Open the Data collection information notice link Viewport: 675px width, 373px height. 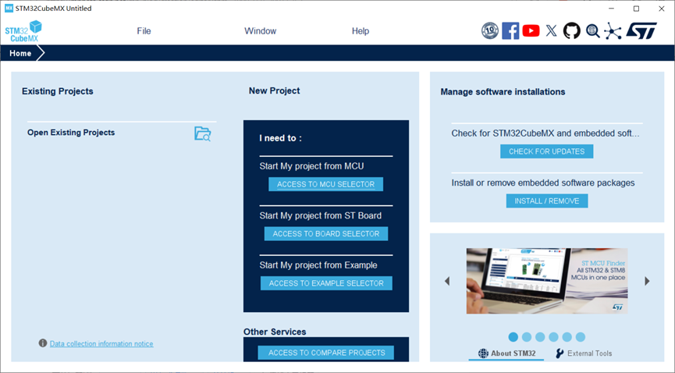click(x=101, y=343)
